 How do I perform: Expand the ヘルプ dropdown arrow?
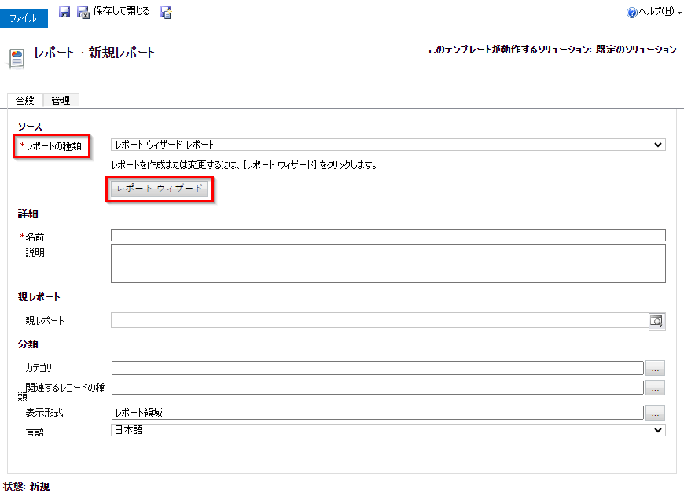(x=679, y=13)
